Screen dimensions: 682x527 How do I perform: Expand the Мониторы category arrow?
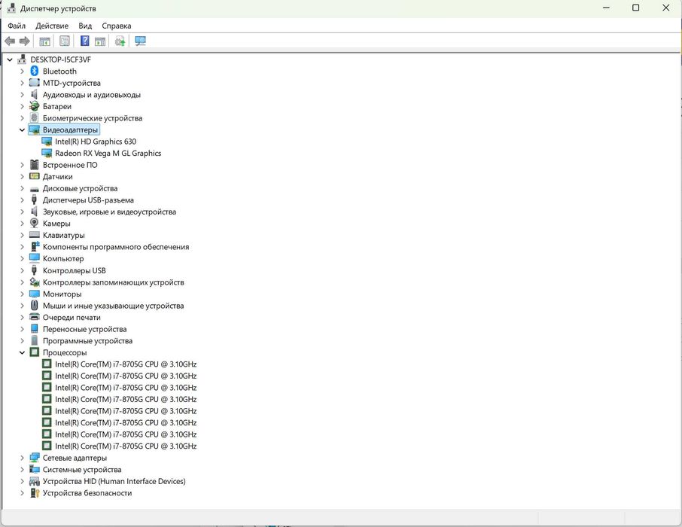pos(22,294)
